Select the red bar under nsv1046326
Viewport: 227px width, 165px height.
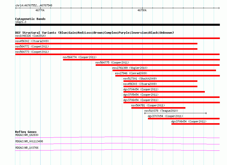[117, 38]
